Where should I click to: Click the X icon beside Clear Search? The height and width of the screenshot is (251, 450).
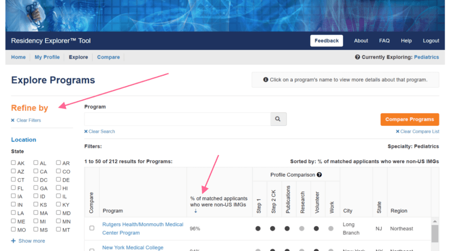(86, 131)
